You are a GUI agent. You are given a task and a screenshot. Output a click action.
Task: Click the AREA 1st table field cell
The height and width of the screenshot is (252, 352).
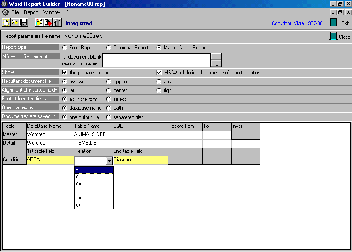[x=50, y=160]
